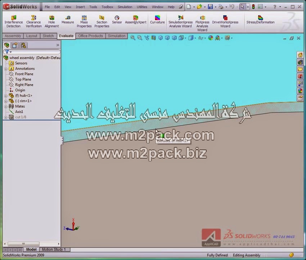
Task: Select Axis1 in feature tree
Action: (19, 112)
